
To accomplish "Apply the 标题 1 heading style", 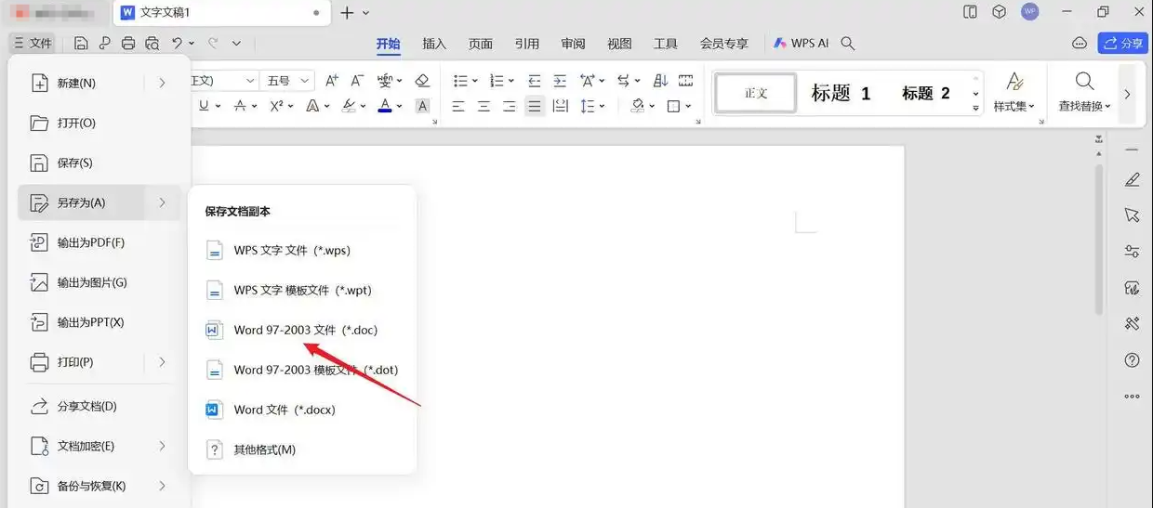I will pos(841,93).
